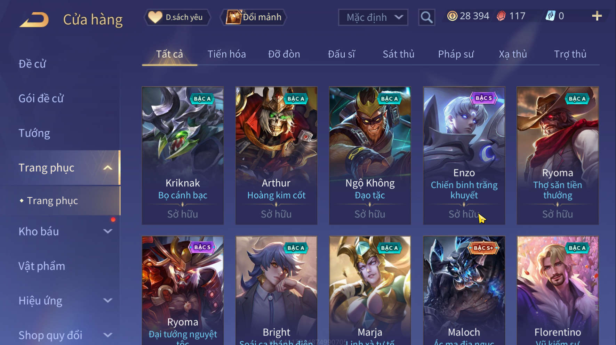Click the plus icon to add currency
Image resolution: width=616 pixels, height=345 pixels.
(x=597, y=16)
